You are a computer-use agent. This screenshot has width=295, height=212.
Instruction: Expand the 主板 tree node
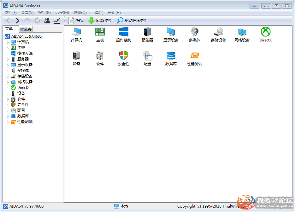[x=8, y=48]
